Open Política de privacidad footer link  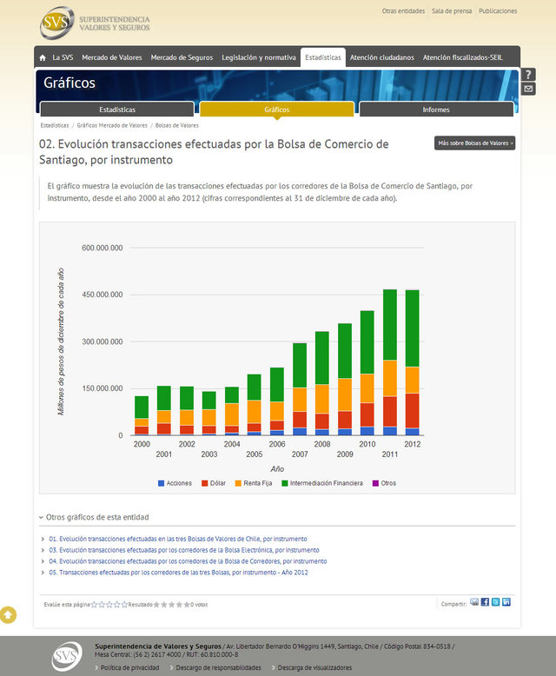coord(129,668)
